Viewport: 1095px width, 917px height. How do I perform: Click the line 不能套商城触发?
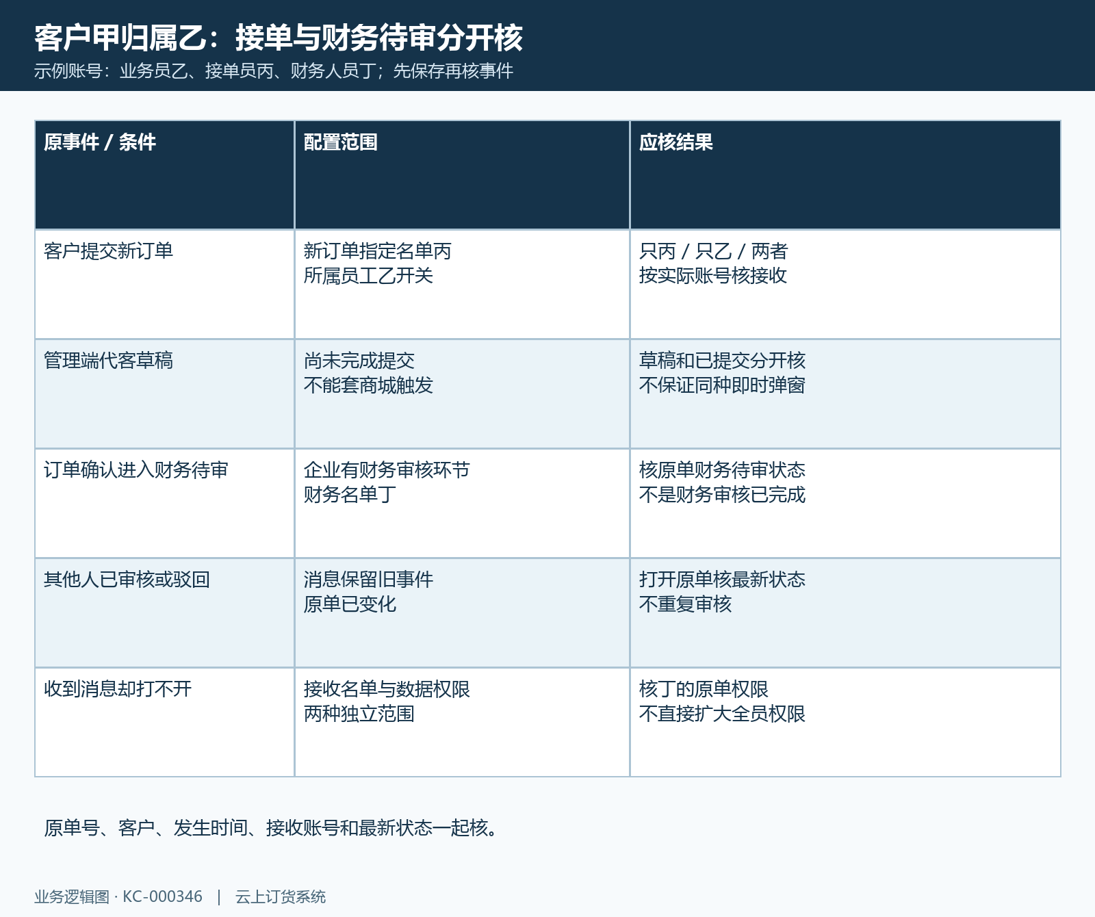[369, 385]
